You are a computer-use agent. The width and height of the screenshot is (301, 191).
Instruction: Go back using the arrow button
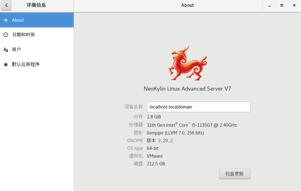pos(6,5)
